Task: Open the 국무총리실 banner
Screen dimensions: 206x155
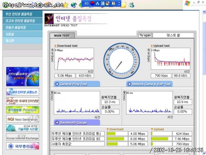Action: coord(23,146)
